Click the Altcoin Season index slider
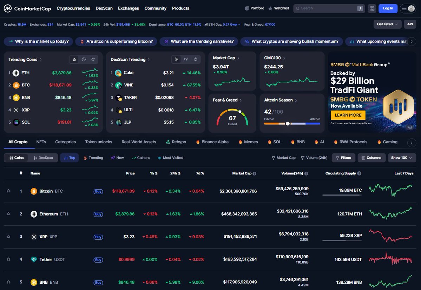 point(292,124)
